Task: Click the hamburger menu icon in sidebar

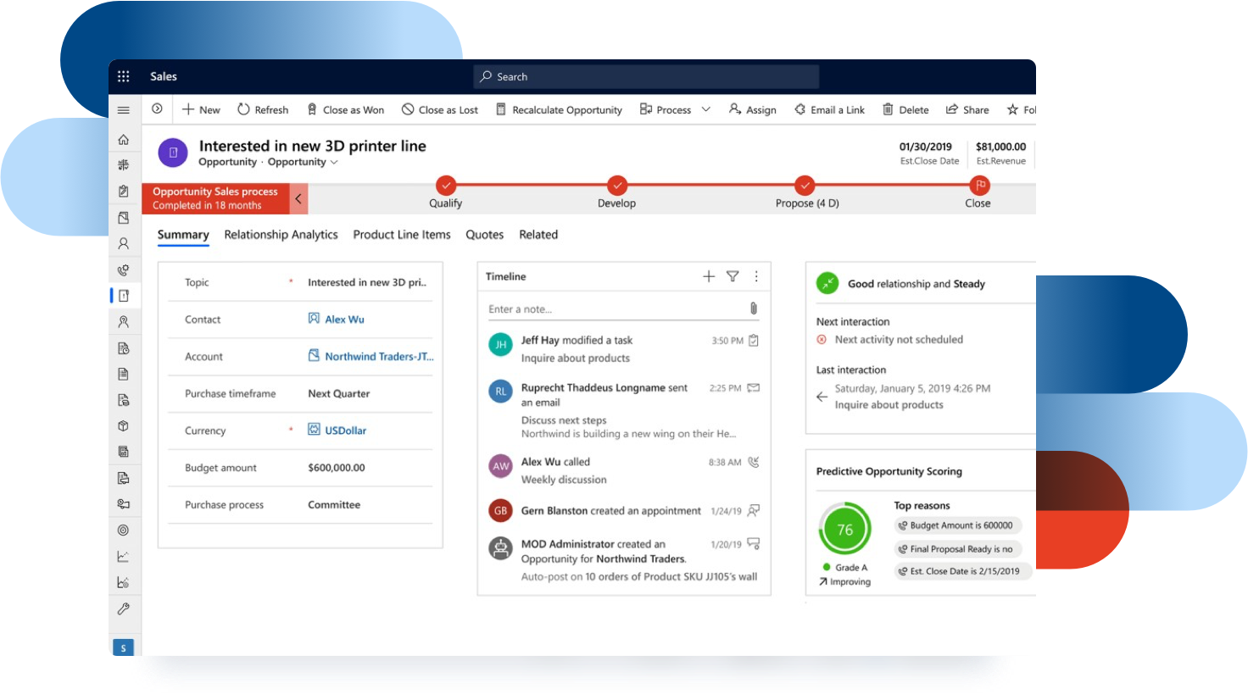Action: [123, 110]
